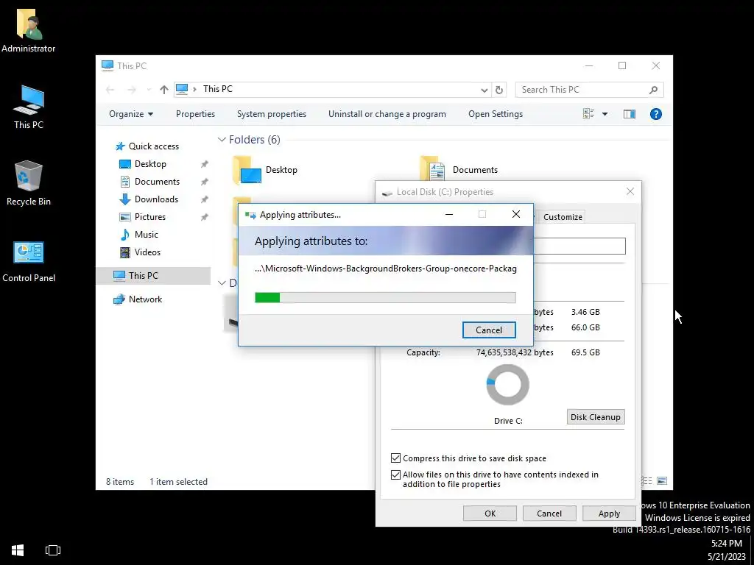
Task: Click the '8 items' status bar text
Action: (120, 482)
